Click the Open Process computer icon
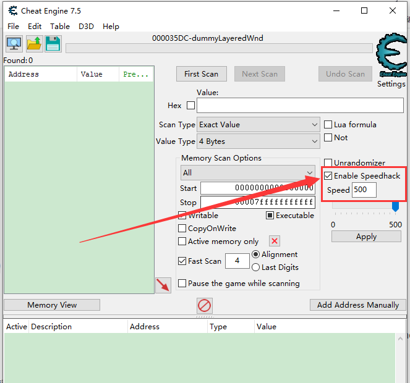The image size is (410, 383). [x=14, y=44]
